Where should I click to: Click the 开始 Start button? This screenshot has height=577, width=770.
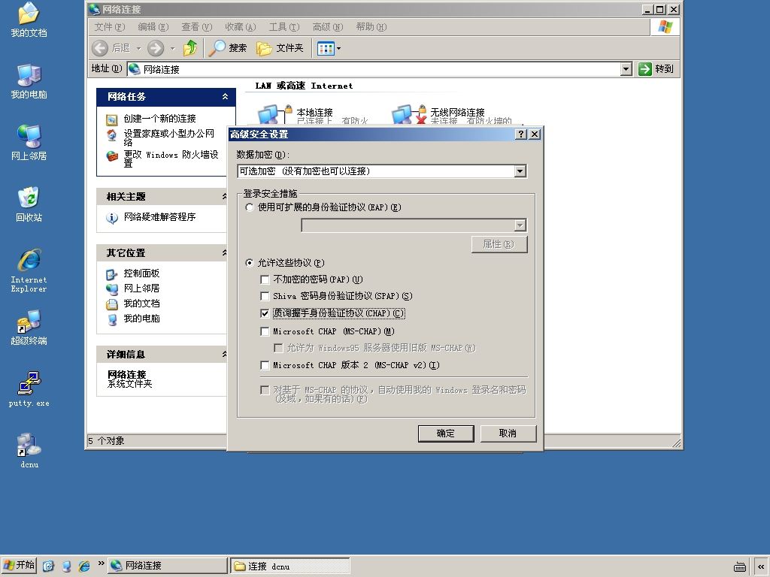tap(19, 565)
